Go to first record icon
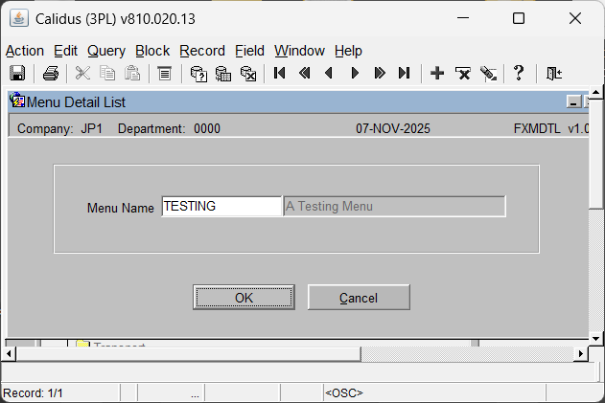605x403 pixels. click(280, 73)
